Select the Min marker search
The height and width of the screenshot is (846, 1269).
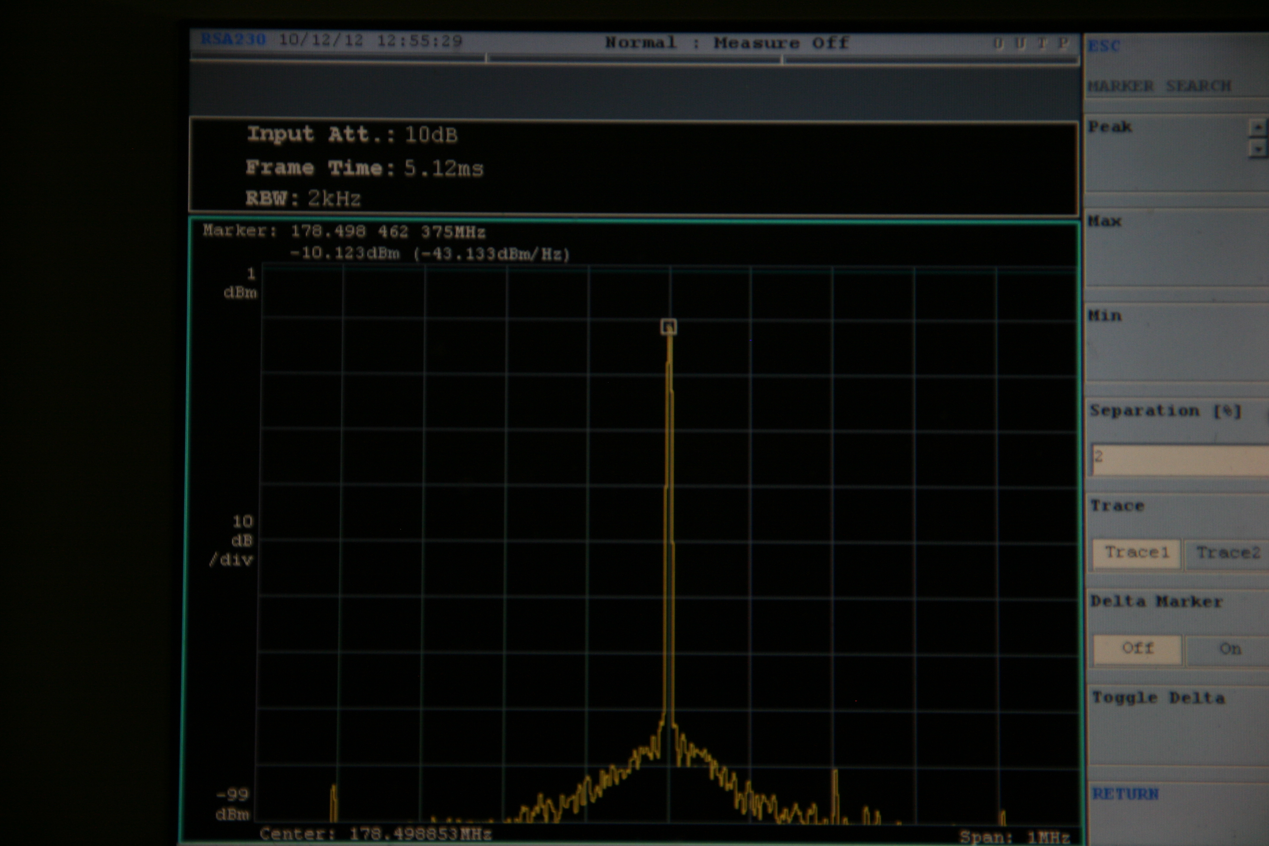click(1176, 342)
